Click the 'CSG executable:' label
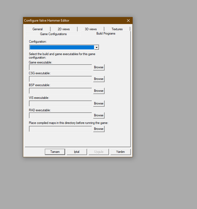 40,73
